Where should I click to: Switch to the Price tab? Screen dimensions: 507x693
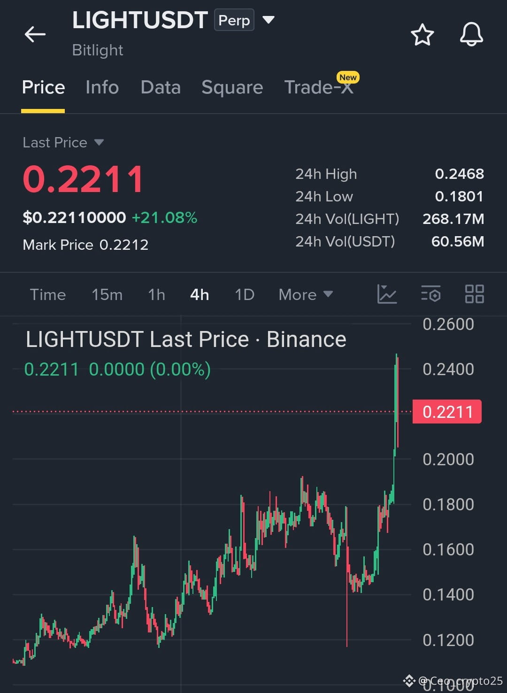(x=43, y=87)
